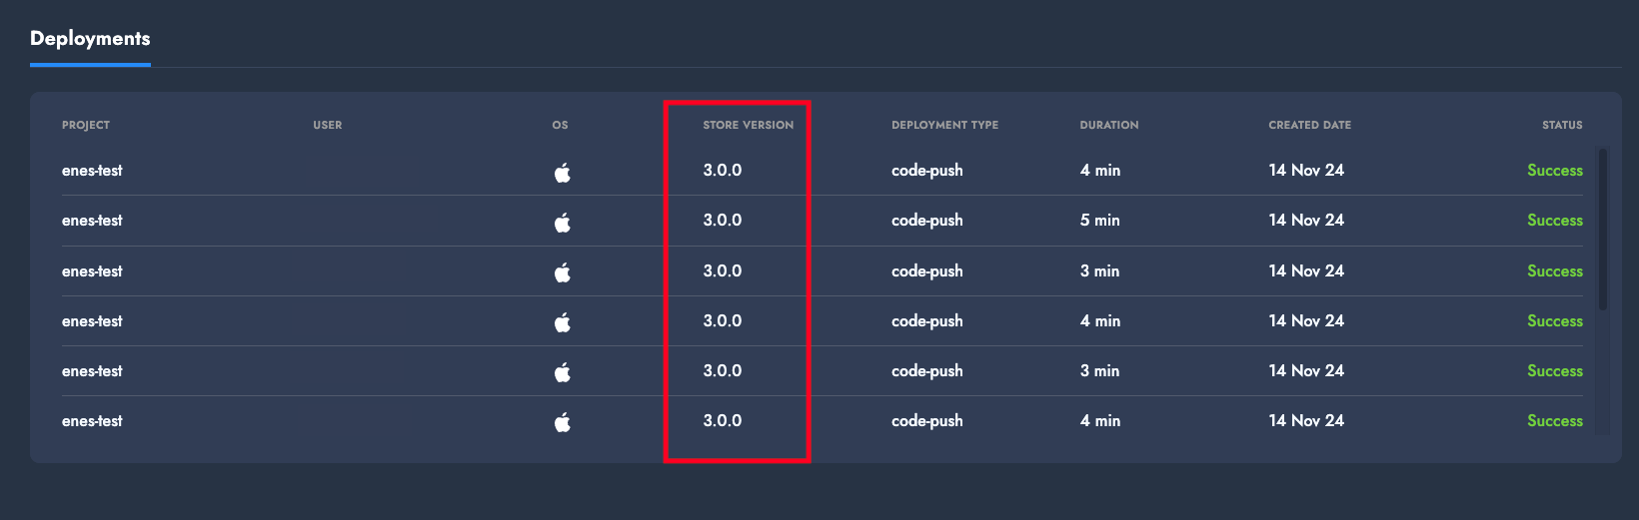The image size is (1639, 520).
Task: Click the Apple OS icon in the fourth row
Action: 563,322
